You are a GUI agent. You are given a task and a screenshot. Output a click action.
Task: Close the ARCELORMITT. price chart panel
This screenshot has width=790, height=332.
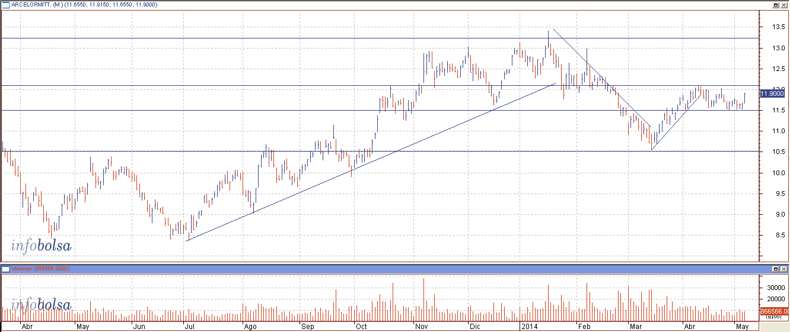tap(783, 5)
